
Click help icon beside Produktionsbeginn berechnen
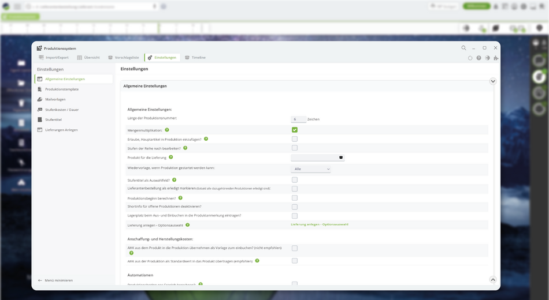pyautogui.click(x=181, y=198)
